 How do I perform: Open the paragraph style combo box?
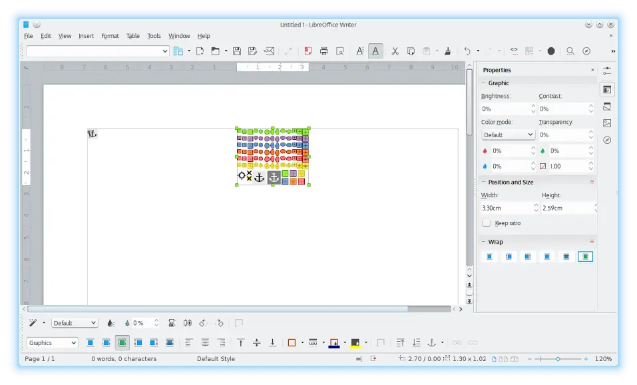tap(97, 51)
